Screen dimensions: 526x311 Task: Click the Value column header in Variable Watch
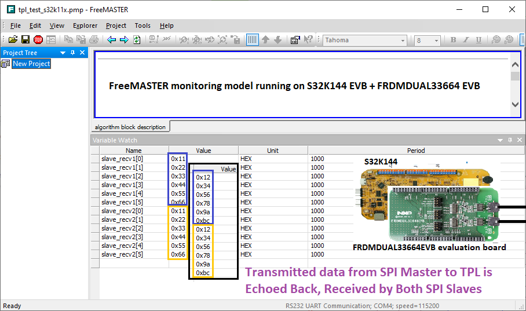tap(203, 151)
